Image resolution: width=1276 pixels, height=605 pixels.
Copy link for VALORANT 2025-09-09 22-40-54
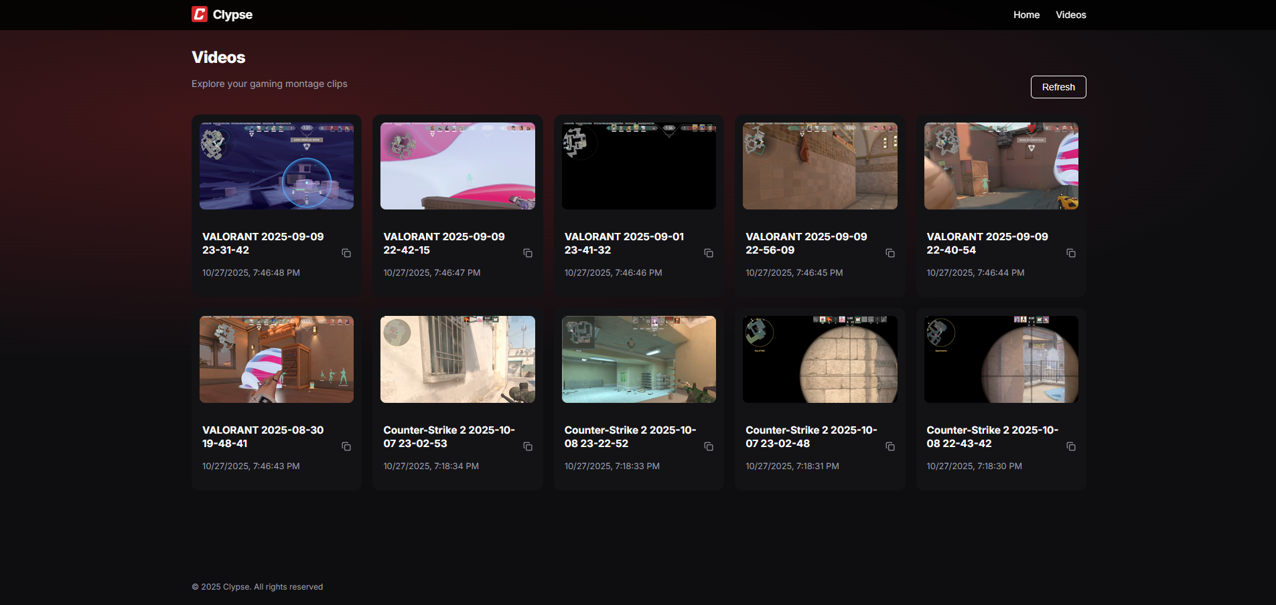coord(1071,253)
